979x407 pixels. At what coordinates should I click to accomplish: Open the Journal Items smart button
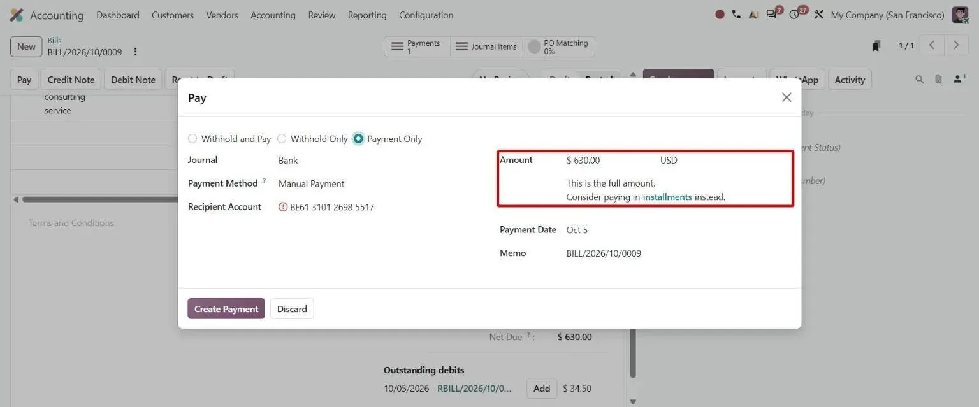(x=486, y=46)
